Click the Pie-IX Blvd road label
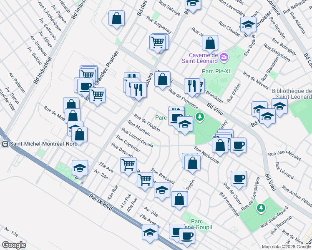This screenshot has height=250, width=312. click(x=101, y=202)
